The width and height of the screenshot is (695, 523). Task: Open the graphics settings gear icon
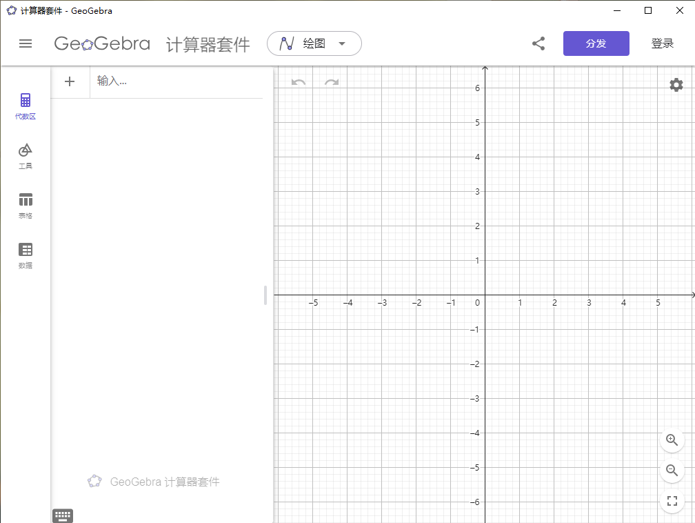(676, 85)
